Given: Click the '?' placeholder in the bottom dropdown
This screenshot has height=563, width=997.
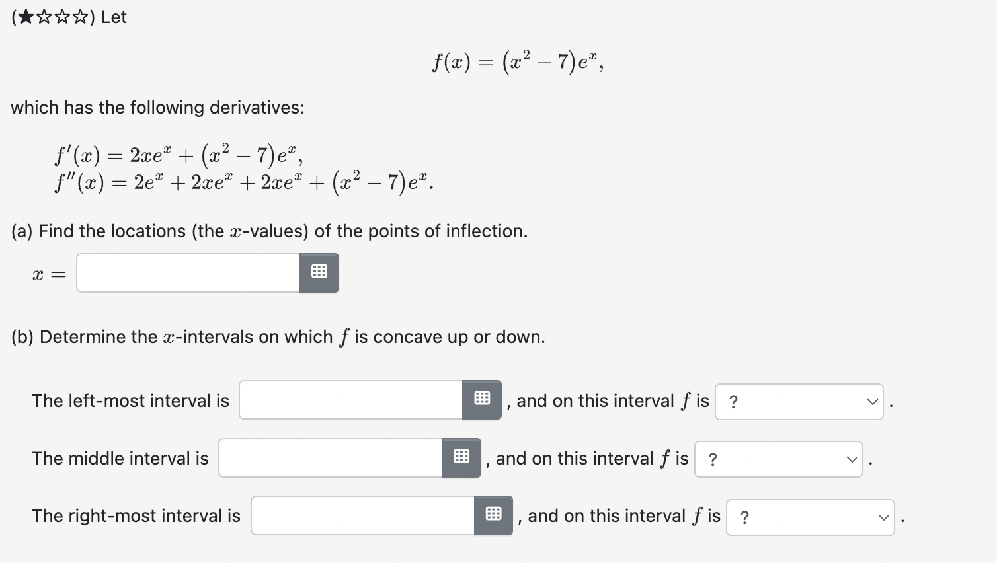Looking at the screenshot, I should pyautogui.click(x=746, y=517).
